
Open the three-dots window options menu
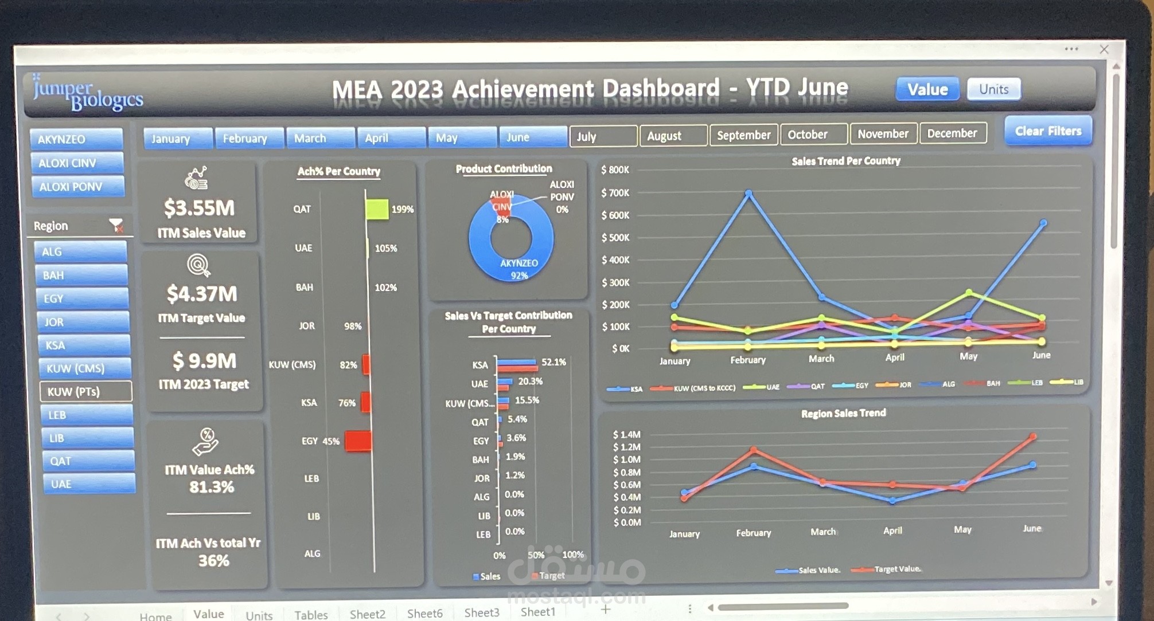coord(1071,49)
